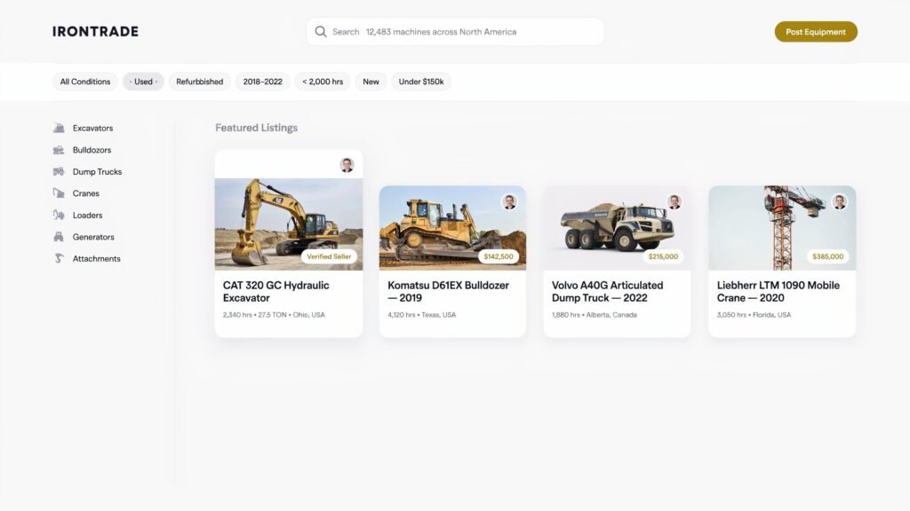Click the Cranes category icon
The image size is (910, 511).
coord(59,193)
